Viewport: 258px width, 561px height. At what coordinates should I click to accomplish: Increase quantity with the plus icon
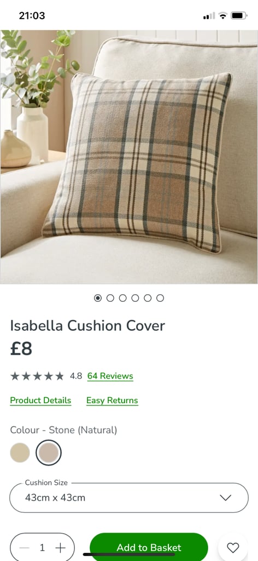(60, 547)
